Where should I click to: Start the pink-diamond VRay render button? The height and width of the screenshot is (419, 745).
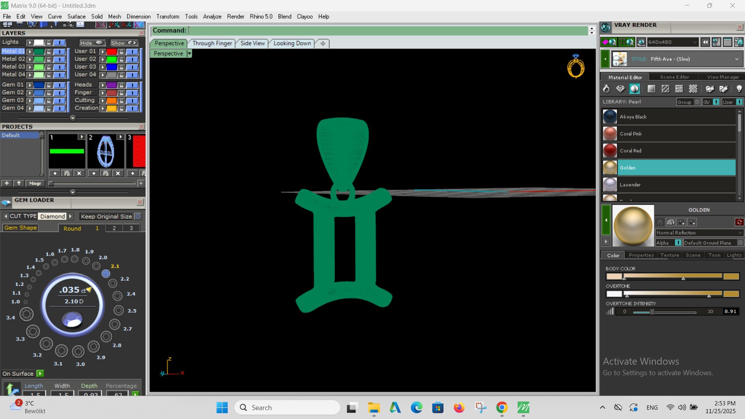608,42
